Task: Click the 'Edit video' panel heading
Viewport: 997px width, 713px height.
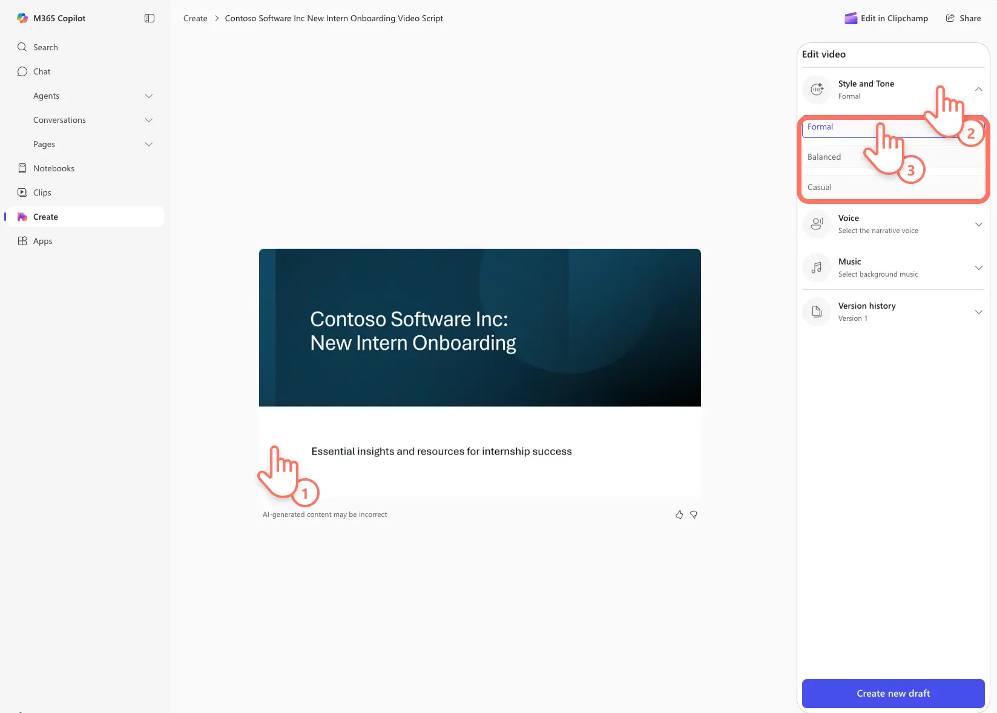Action: [x=824, y=54]
